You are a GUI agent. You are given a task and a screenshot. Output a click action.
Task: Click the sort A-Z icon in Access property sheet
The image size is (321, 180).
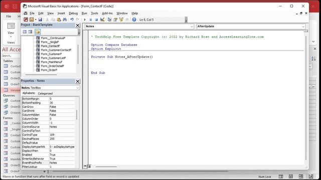tap(313, 59)
